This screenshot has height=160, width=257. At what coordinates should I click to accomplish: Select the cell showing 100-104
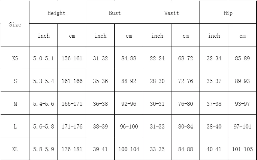pyautogui.click(x=128, y=148)
